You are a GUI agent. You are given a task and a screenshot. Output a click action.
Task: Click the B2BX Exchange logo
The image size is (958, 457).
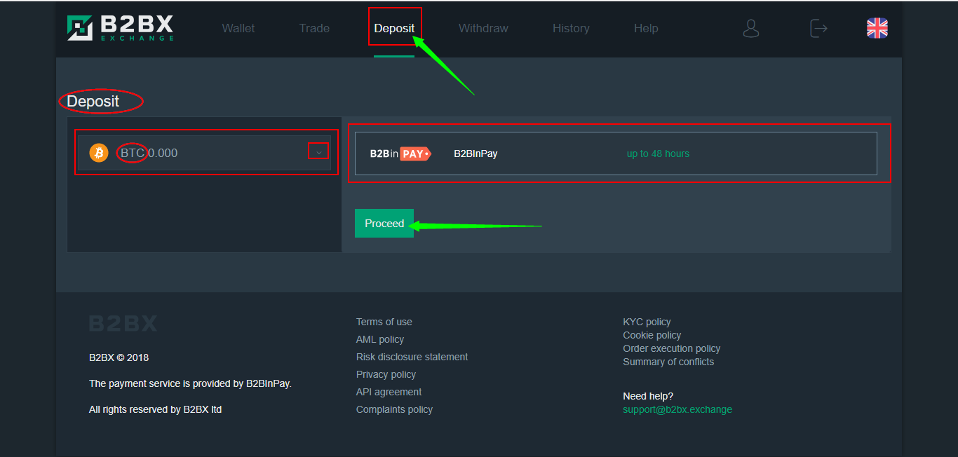click(x=120, y=28)
